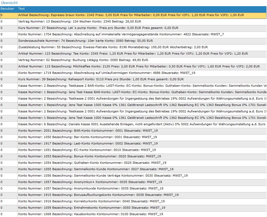Click the Übersicht heading link
This screenshot has width=267, height=217.
click(x=9, y=3)
